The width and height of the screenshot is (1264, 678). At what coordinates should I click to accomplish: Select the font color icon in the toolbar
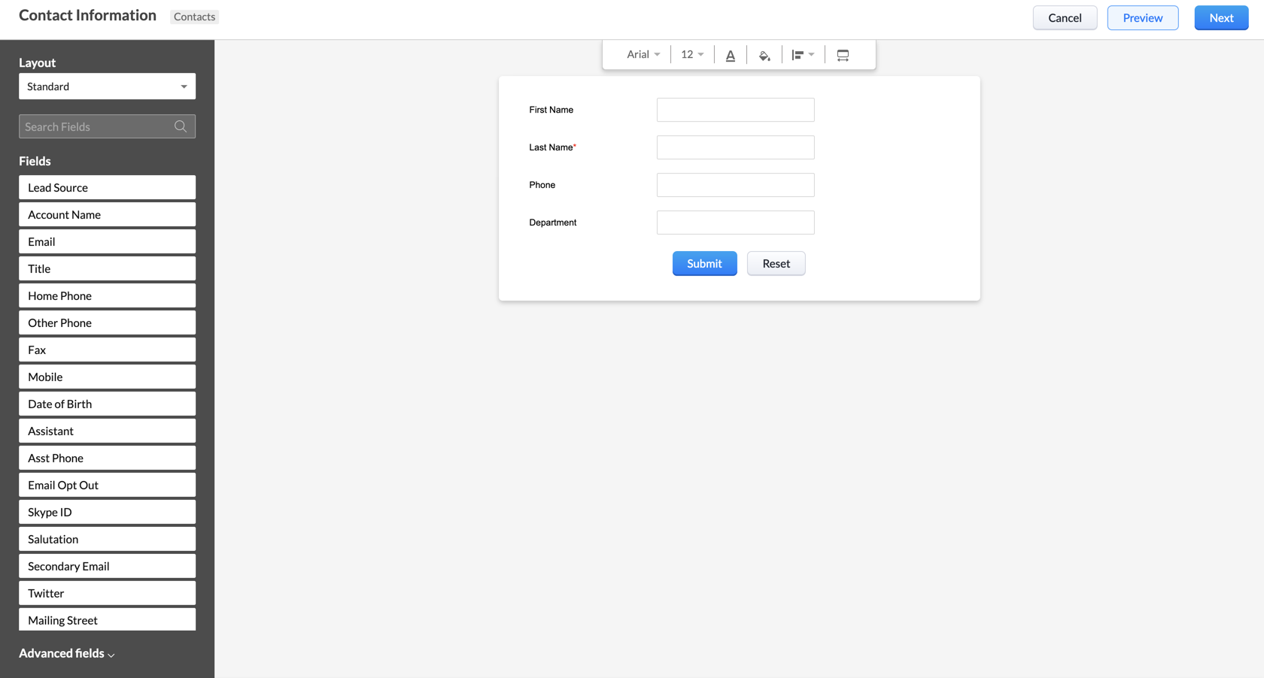730,54
